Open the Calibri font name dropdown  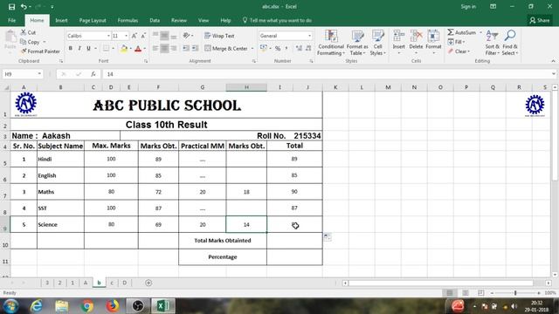click(108, 36)
